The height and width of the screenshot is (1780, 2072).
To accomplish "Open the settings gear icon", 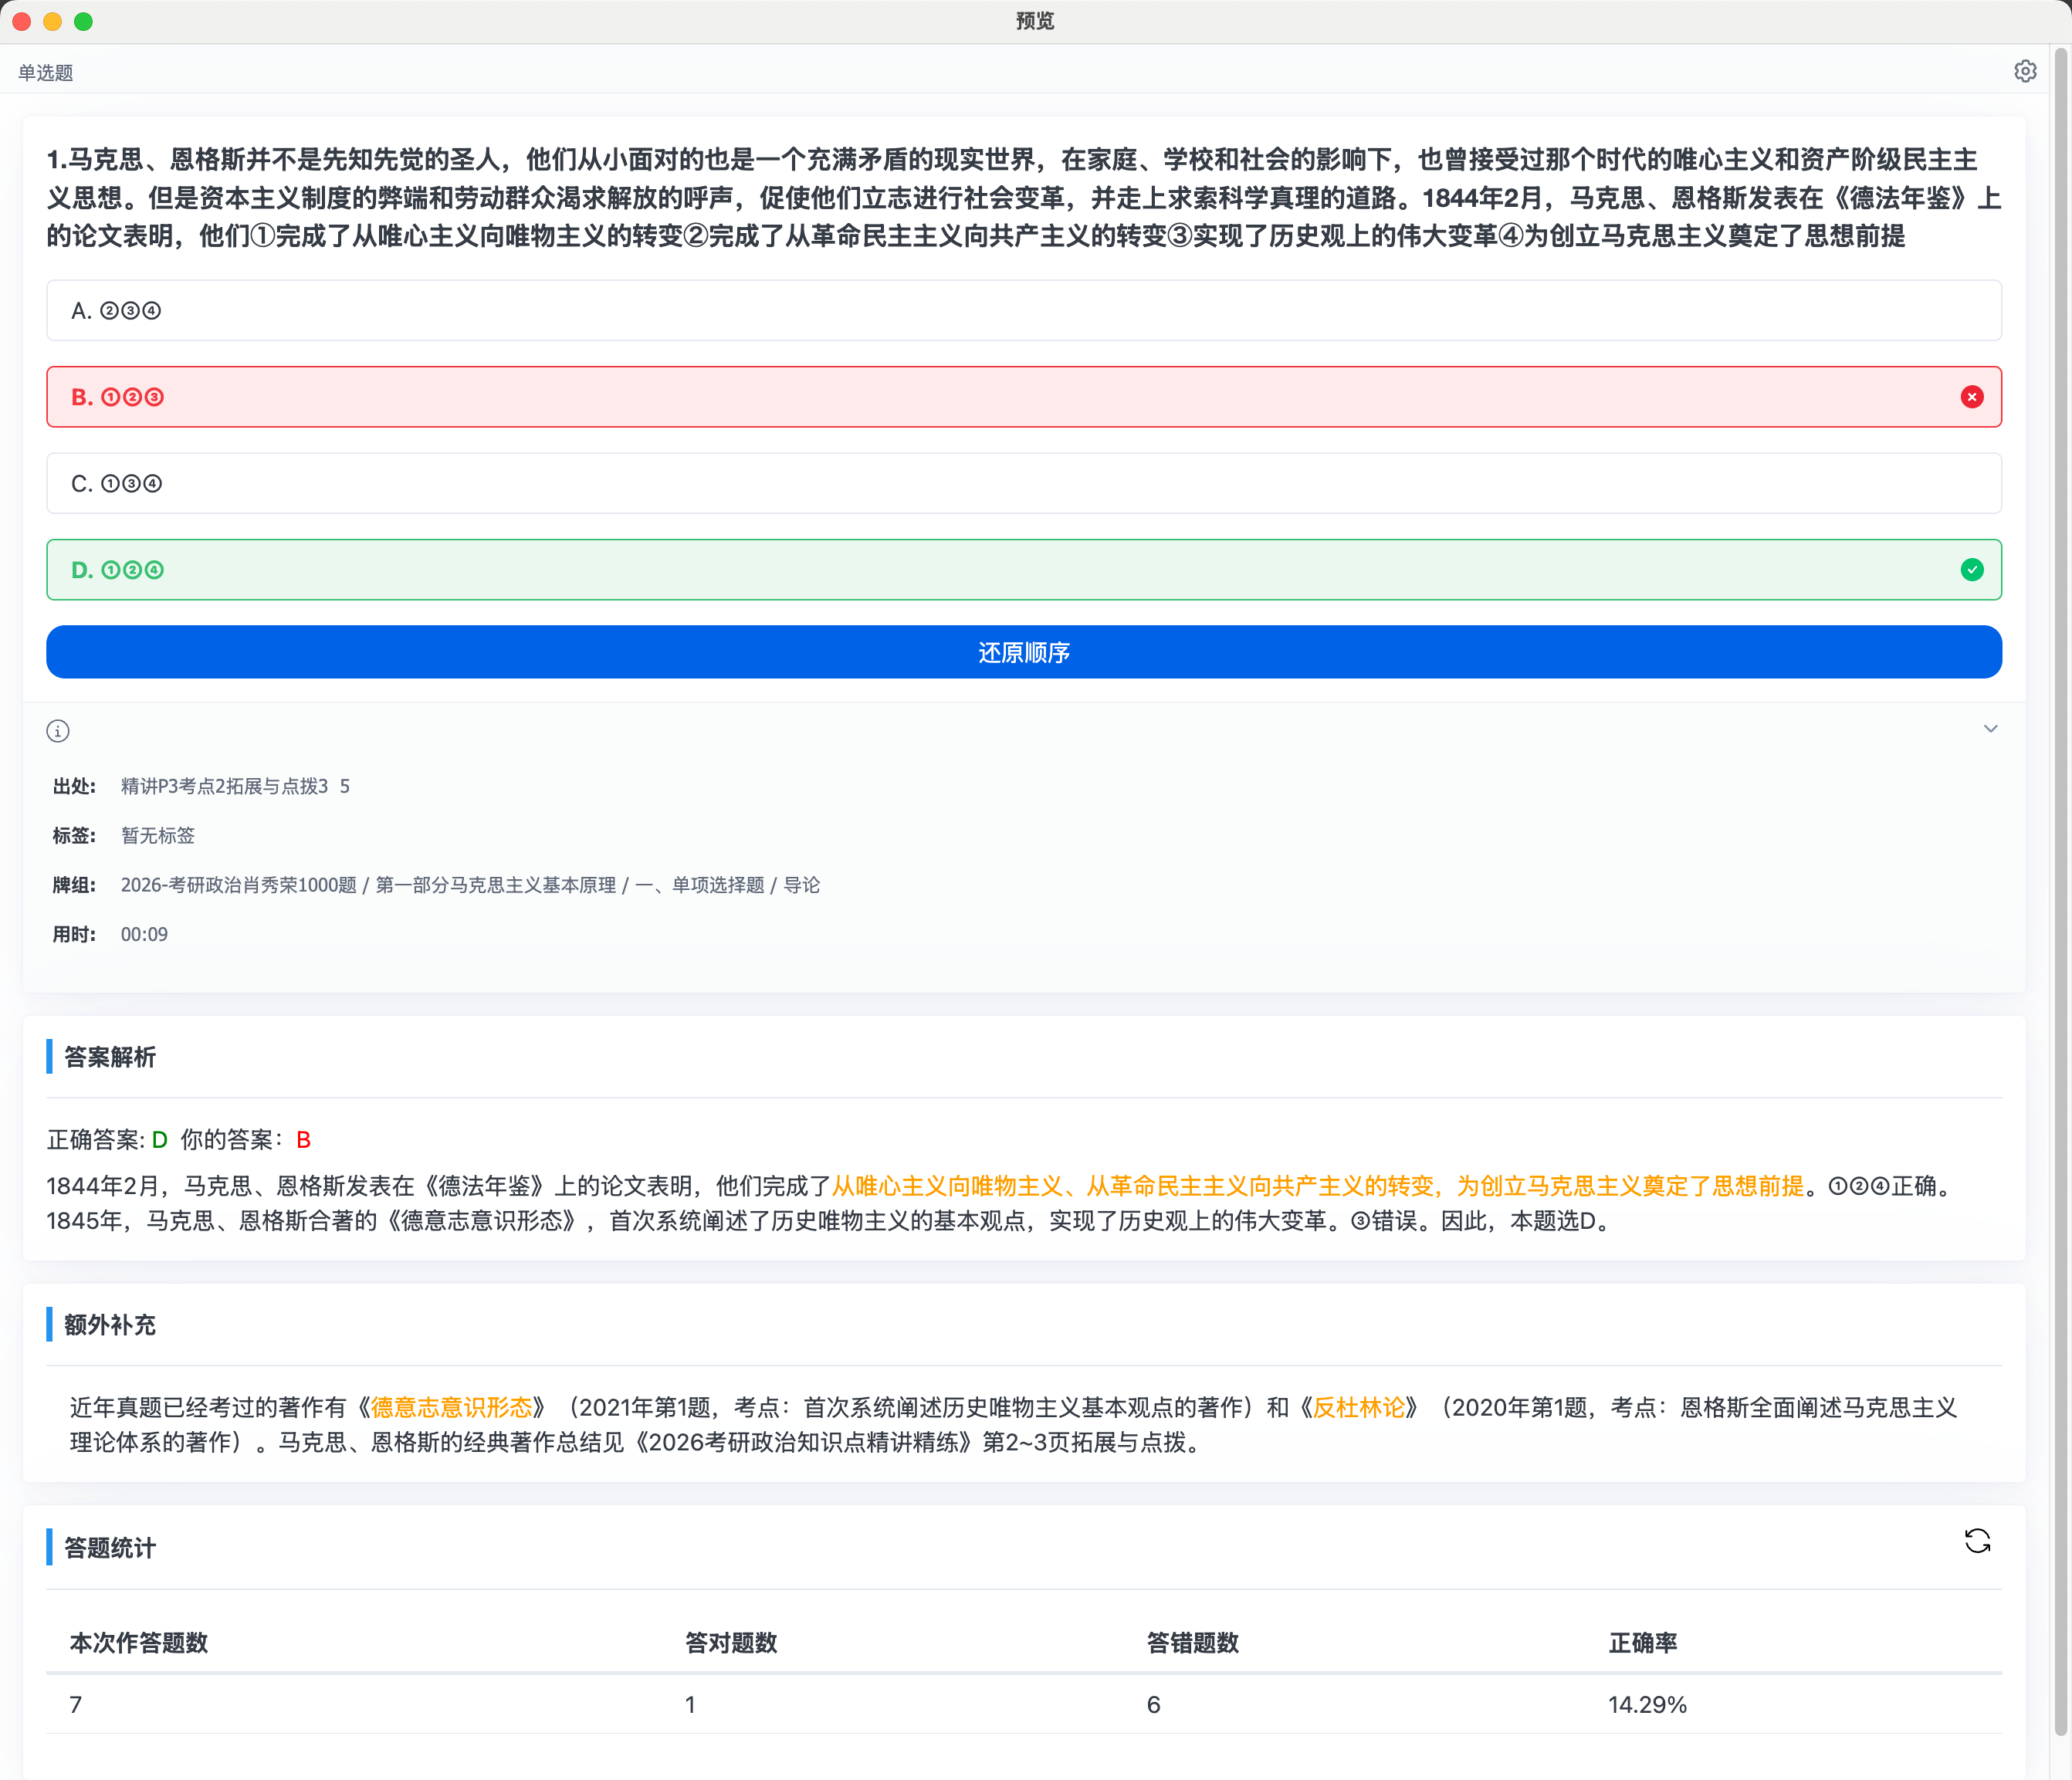I will [2025, 71].
